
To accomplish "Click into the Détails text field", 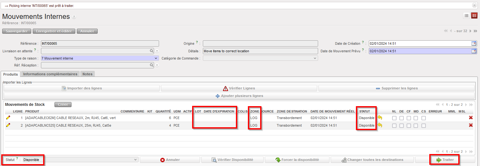I will 260,51.
